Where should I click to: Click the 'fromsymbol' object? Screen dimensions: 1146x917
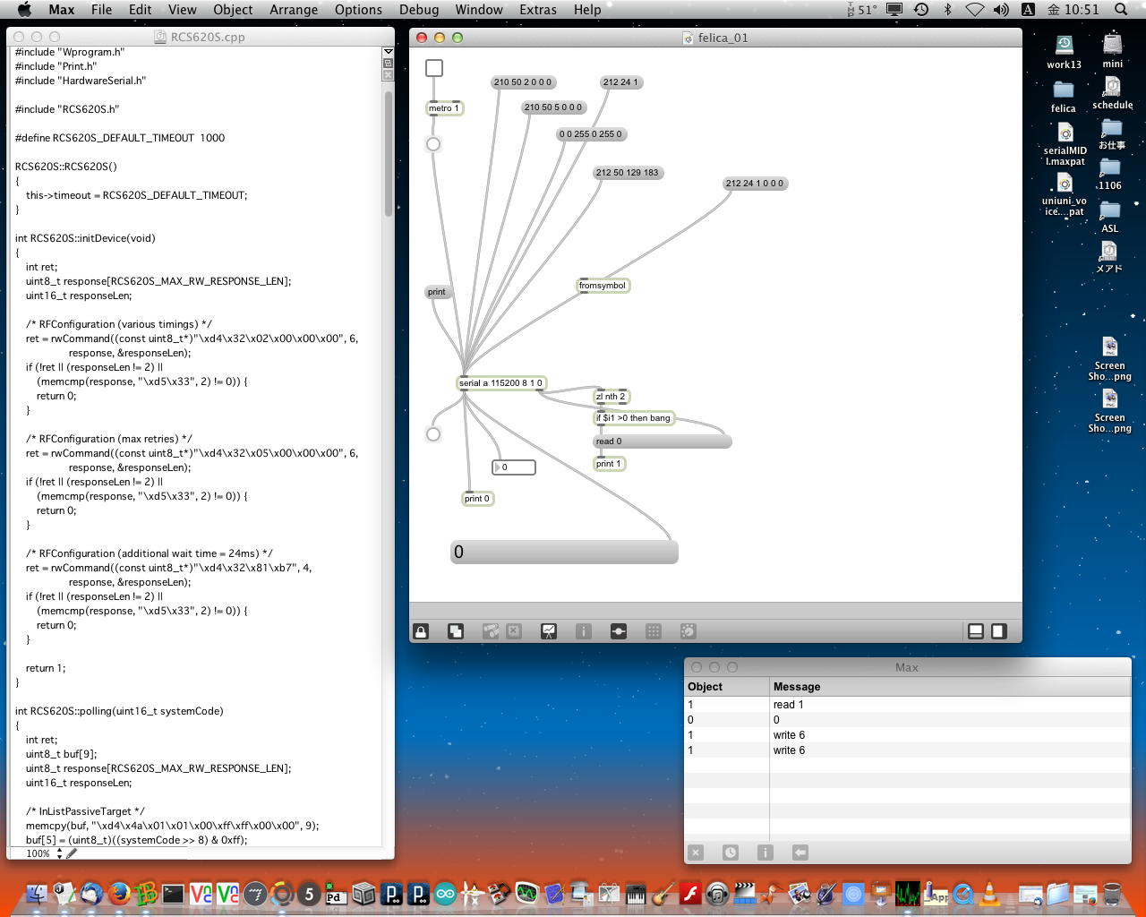tap(603, 286)
